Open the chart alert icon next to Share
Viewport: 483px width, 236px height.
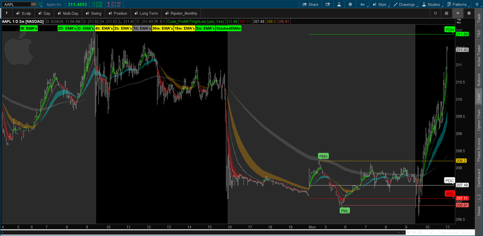click(328, 4)
